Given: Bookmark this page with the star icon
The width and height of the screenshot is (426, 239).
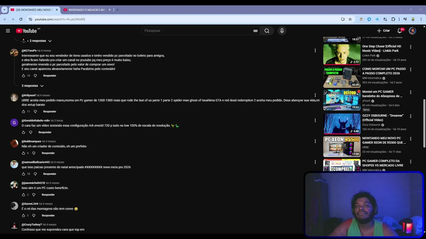Looking at the screenshot, I should tap(350, 19).
